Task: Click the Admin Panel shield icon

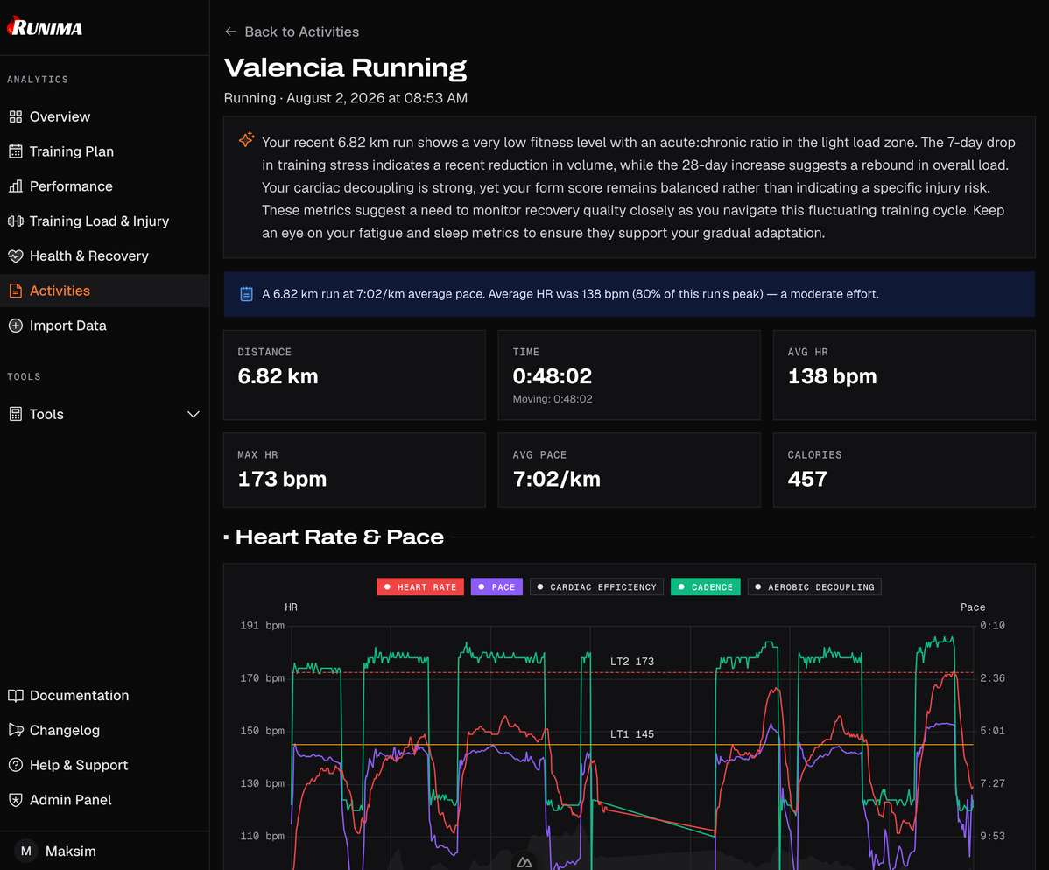Action: 16,800
